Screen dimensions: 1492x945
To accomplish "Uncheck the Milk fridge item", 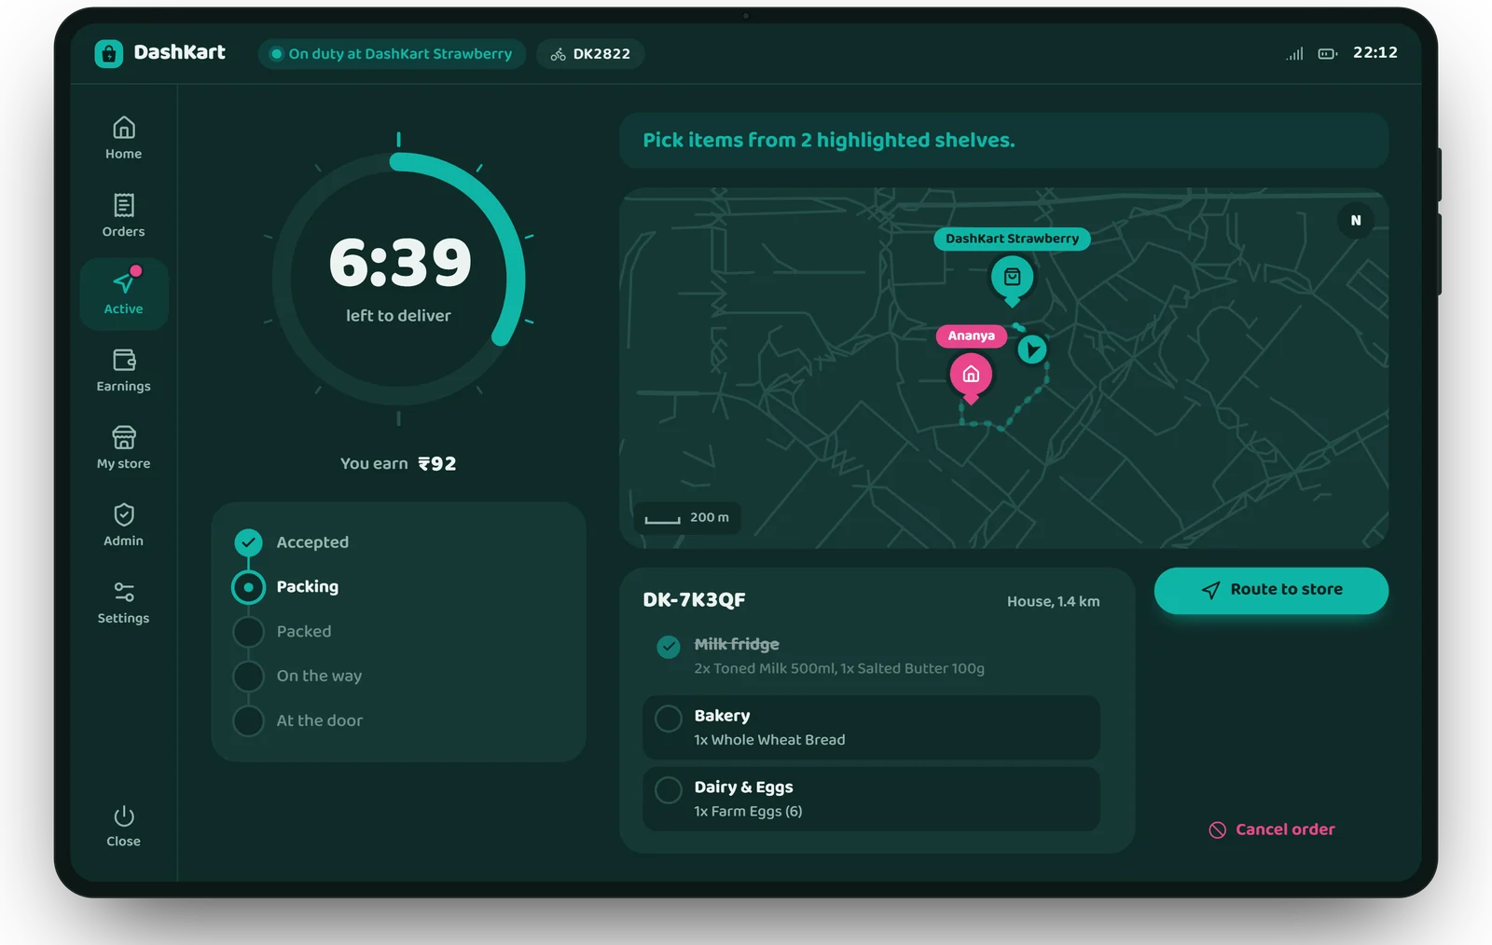I will 669,647.
